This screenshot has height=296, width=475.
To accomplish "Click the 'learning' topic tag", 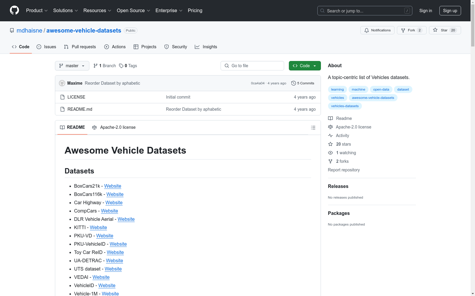I will 338,89.
